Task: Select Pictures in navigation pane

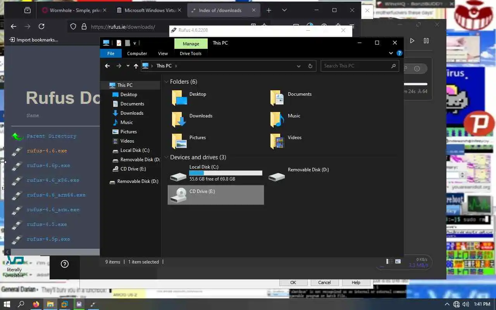Action: point(129,132)
